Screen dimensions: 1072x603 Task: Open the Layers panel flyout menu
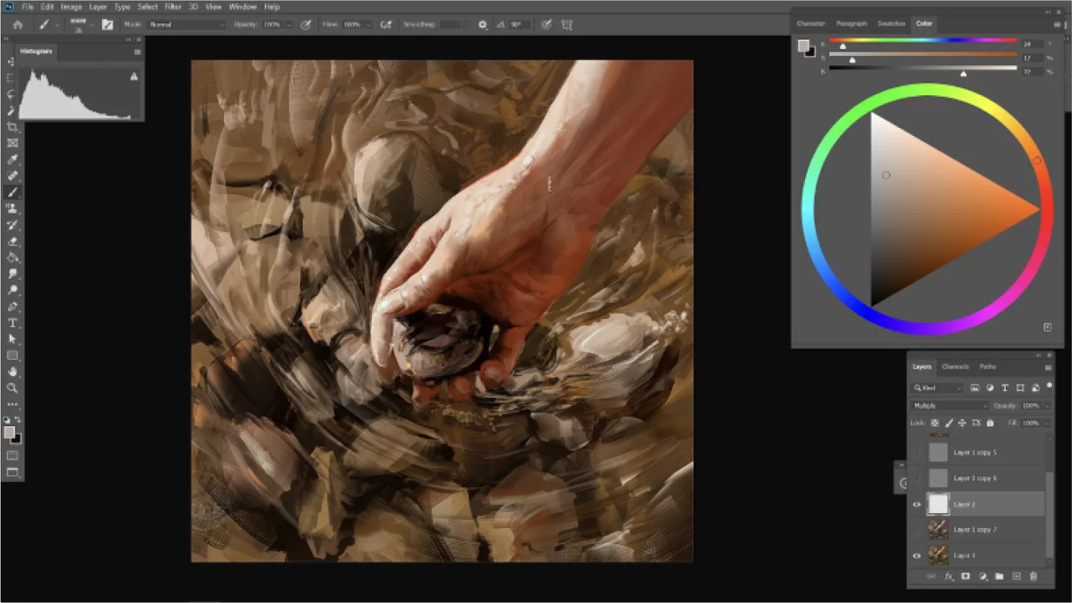click(1048, 367)
